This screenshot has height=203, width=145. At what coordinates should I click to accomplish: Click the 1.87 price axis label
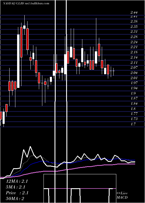click(134, 98)
